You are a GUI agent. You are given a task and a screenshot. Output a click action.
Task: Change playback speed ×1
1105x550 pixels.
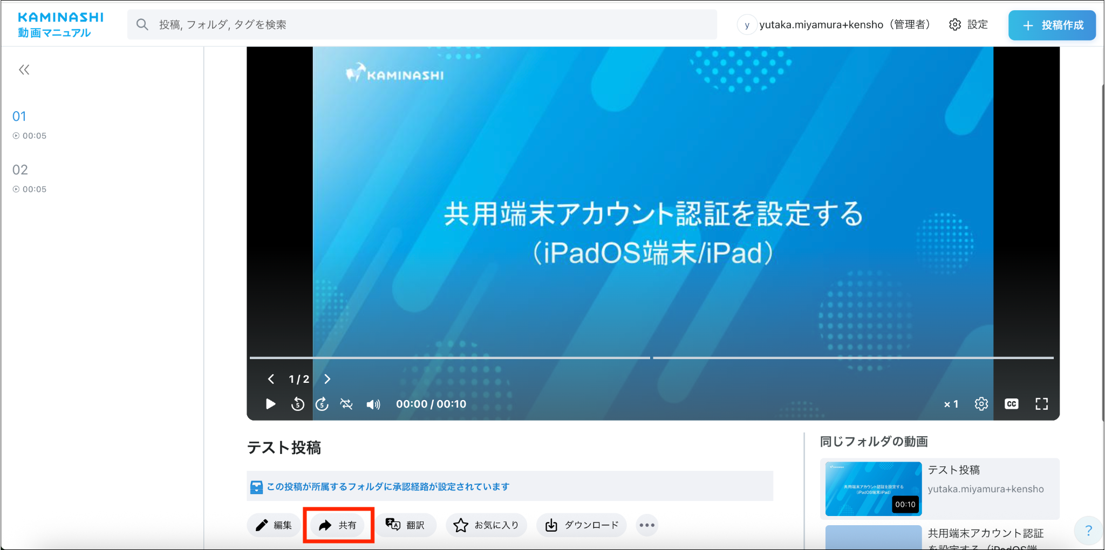(x=951, y=404)
